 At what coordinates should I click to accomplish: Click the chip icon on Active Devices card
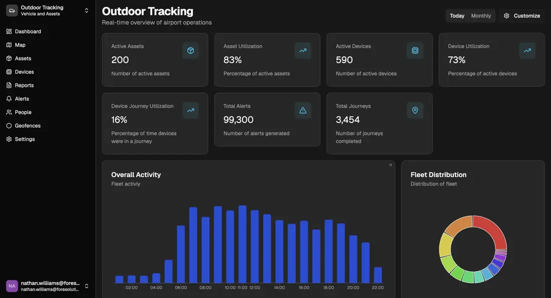(415, 50)
